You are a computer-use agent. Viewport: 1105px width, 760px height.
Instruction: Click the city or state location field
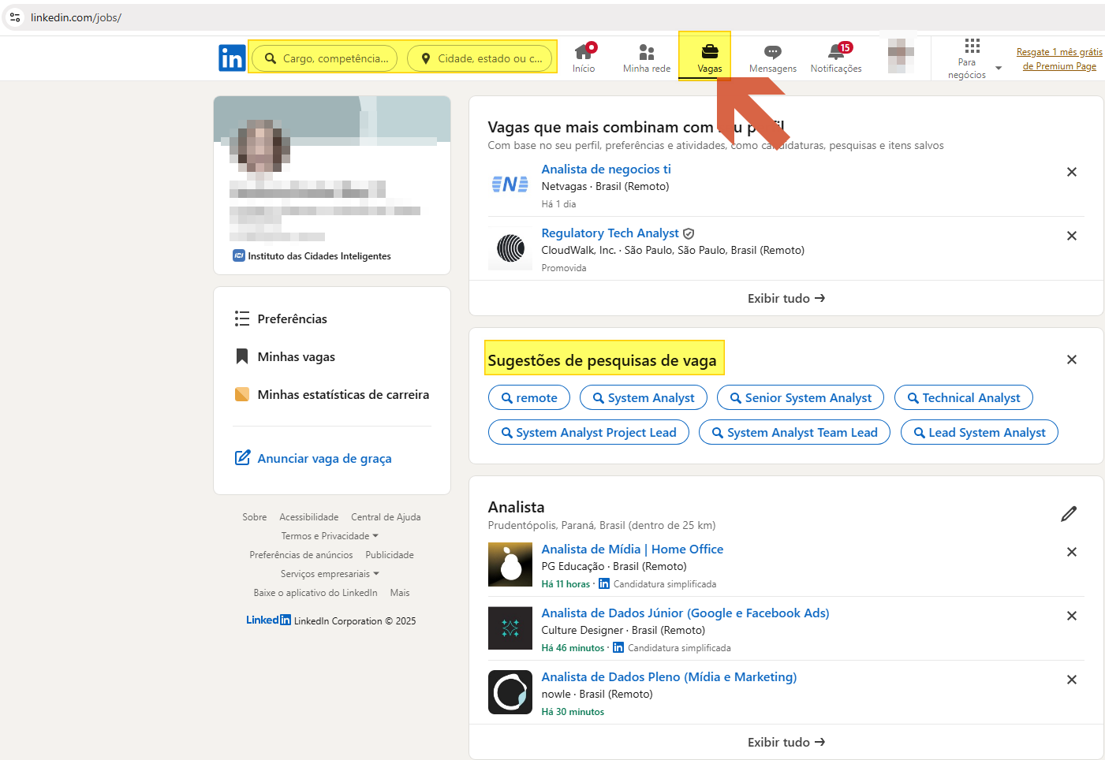click(x=480, y=58)
